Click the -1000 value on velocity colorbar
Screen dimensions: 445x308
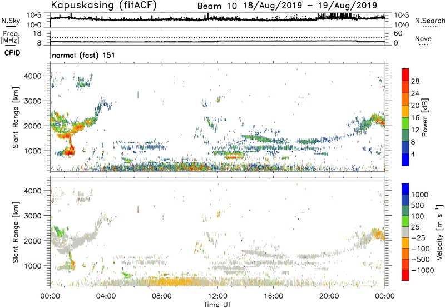coord(422,270)
